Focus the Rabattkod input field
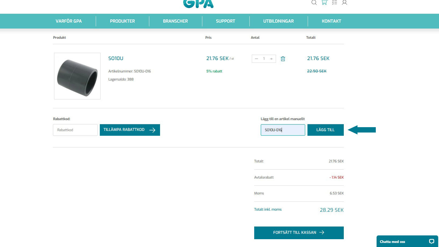Viewport: 439px width, 247px height. 75,130
